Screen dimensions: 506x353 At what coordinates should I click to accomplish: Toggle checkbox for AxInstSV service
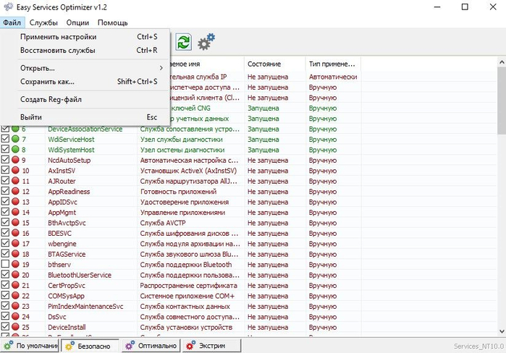[x=5, y=170]
